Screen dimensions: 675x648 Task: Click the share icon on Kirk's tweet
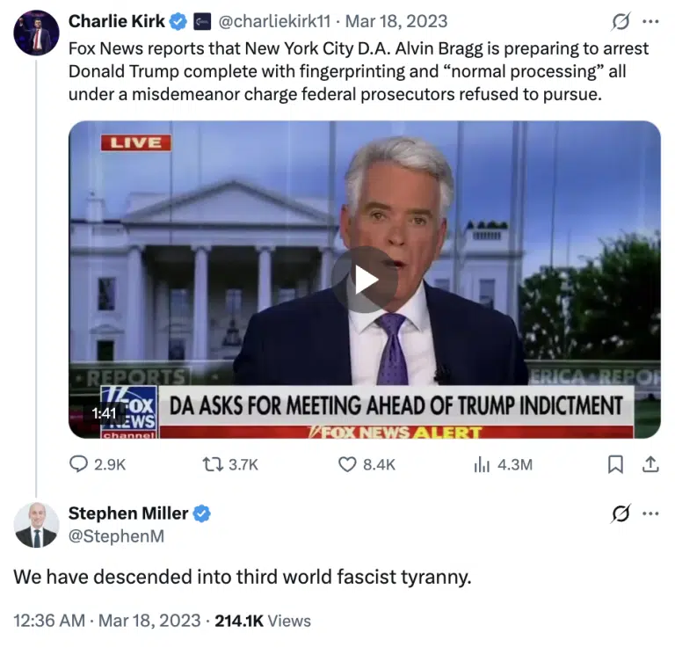click(x=650, y=464)
